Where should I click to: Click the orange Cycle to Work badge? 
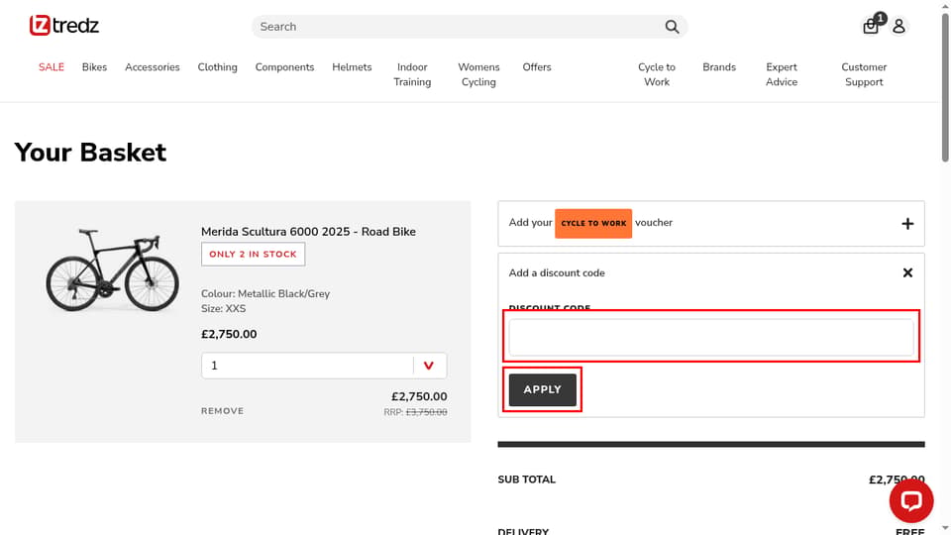click(x=593, y=223)
